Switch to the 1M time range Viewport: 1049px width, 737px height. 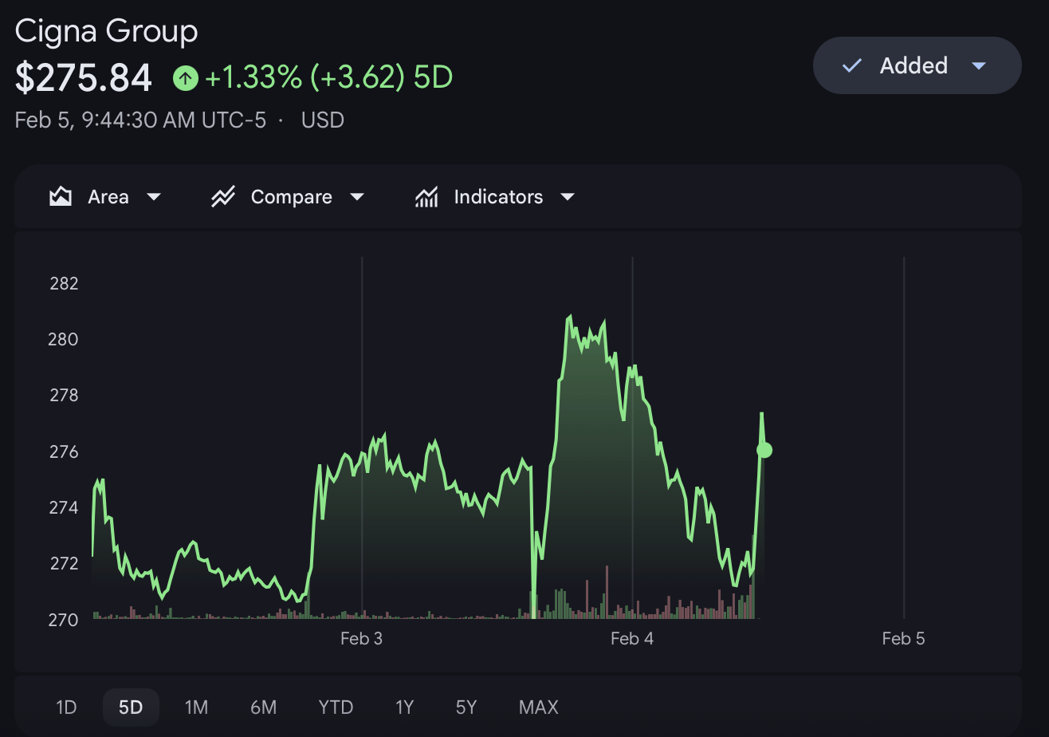click(196, 707)
